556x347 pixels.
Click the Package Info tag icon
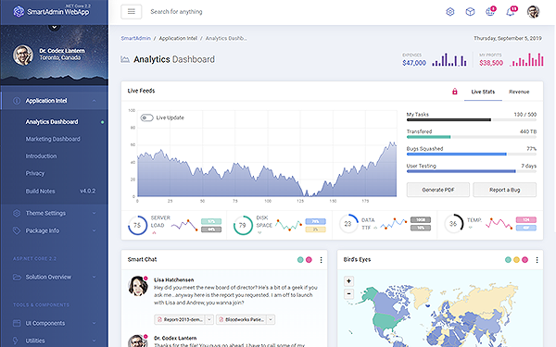pos(17,230)
